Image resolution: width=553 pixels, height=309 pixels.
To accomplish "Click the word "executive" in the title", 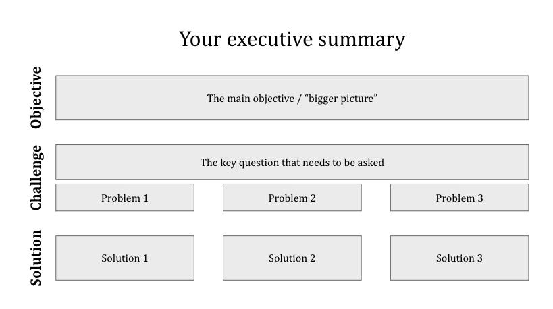I will [272, 39].
